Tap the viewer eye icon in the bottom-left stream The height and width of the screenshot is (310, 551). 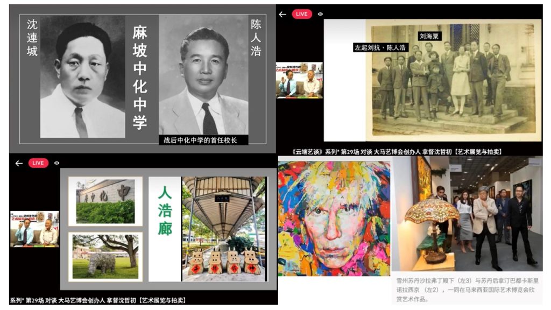tap(56, 163)
